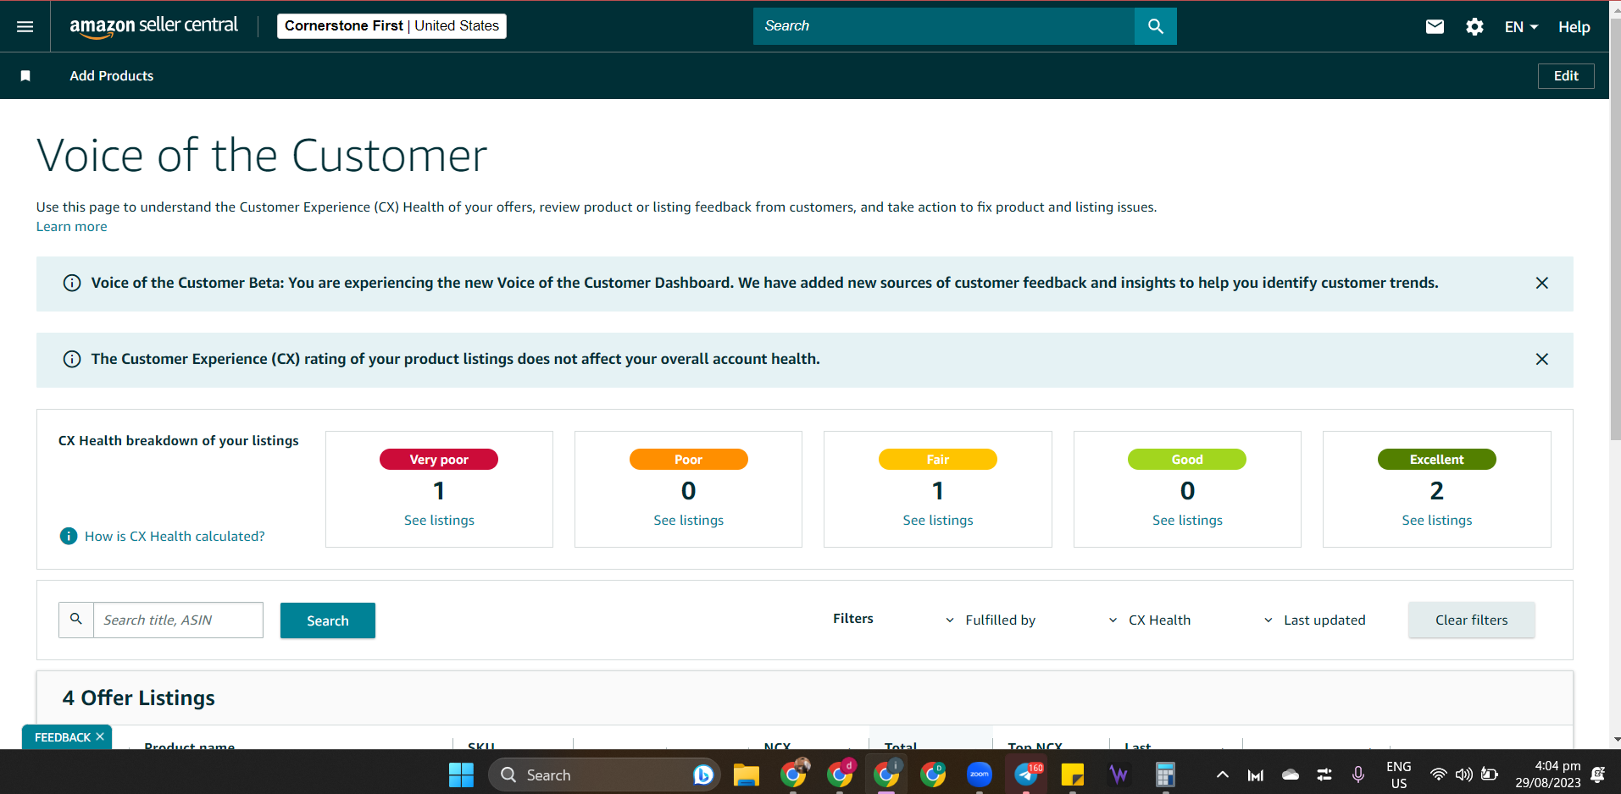The height and width of the screenshot is (794, 1621).
Task: Click the Windows taskbar search box
Action: click(604, 775)
